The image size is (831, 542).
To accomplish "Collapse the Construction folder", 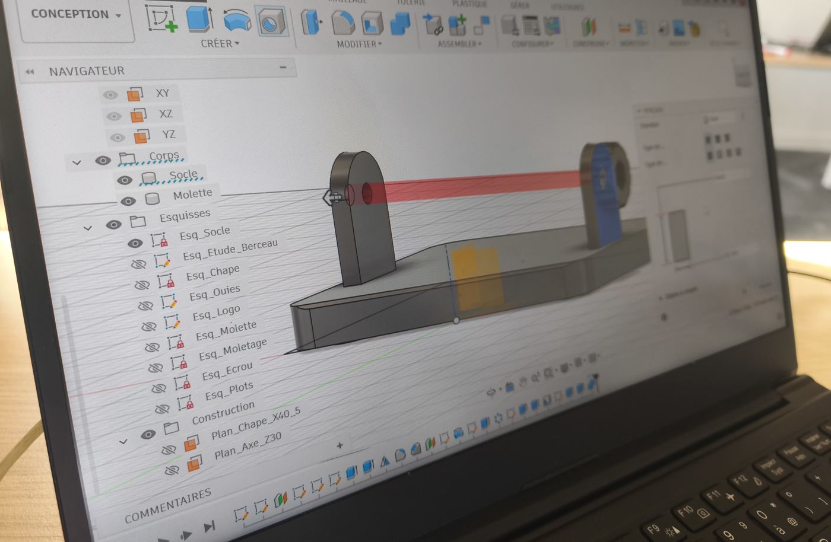I will point(123,441).
